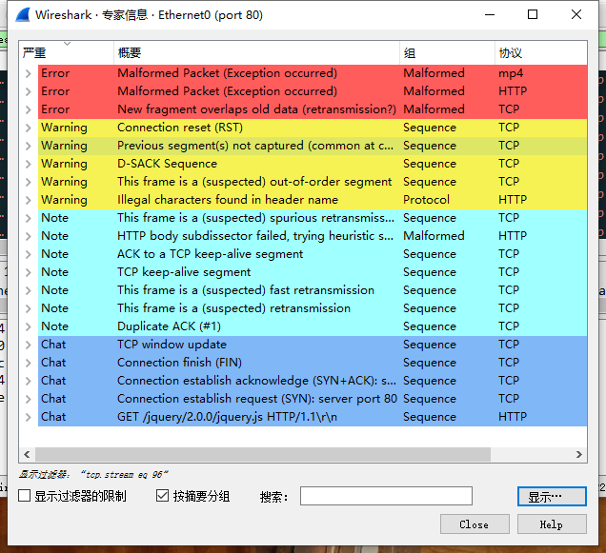606x553 pixels.
Task: Expand the Connection reset (RST) warning
Action: tap(29, 128)
